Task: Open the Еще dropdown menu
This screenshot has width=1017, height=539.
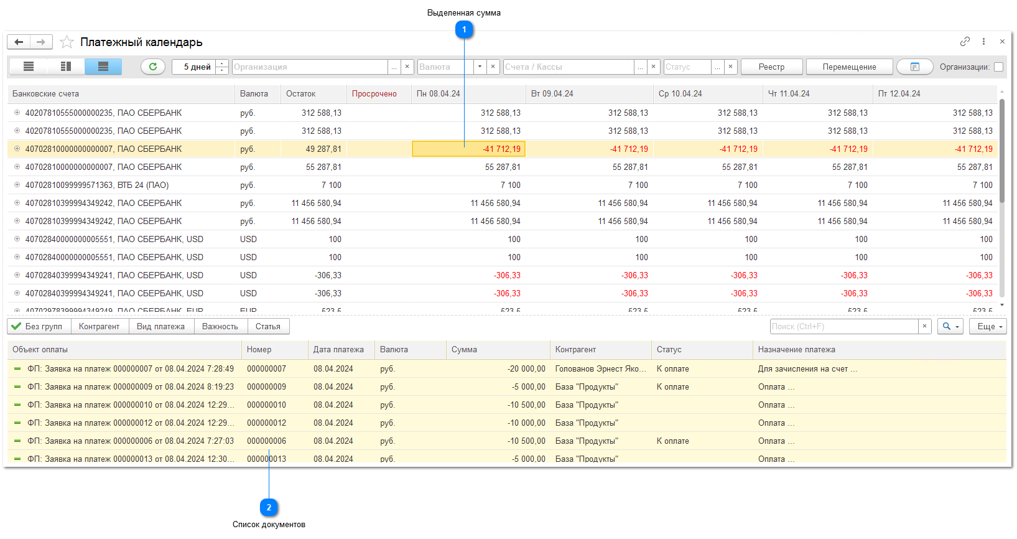Action: coord(988,326)
